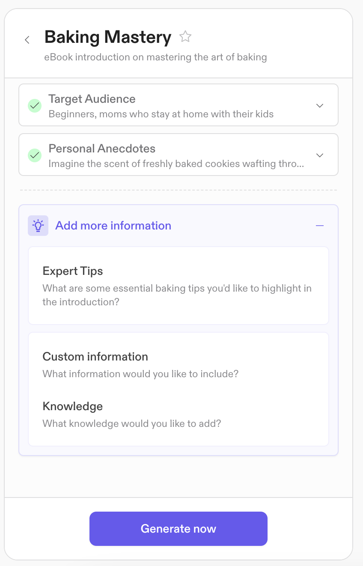This screenshot has height=566, width=363.
Task: Click the 'Beginners, moms who stay at home' text
Action: point(161,114)
